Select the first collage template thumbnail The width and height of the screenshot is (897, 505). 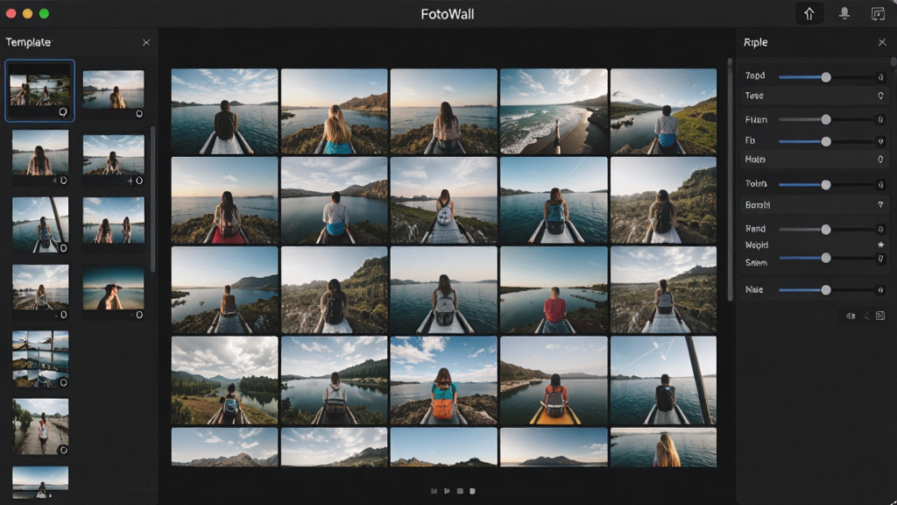click(x=40, y=90)
